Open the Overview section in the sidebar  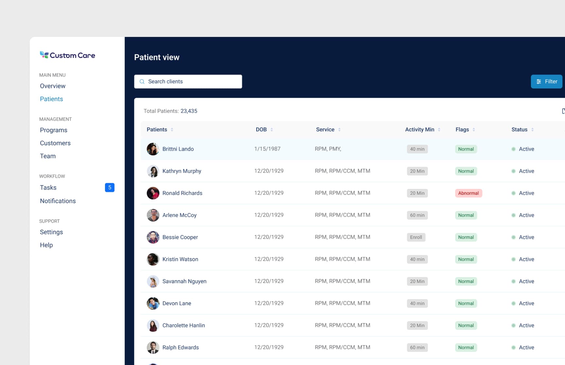pyautogui.click(x=52, y=86)
